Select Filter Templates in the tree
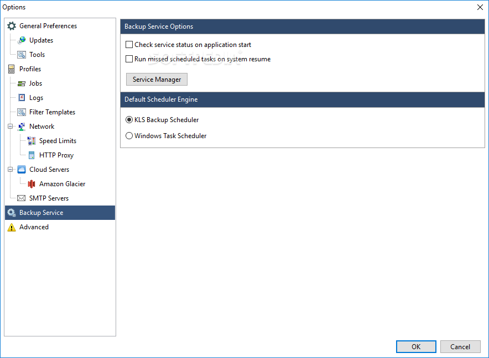Image resolution: width=489 pixels, height=358 pixels. [x=52, y=112]
